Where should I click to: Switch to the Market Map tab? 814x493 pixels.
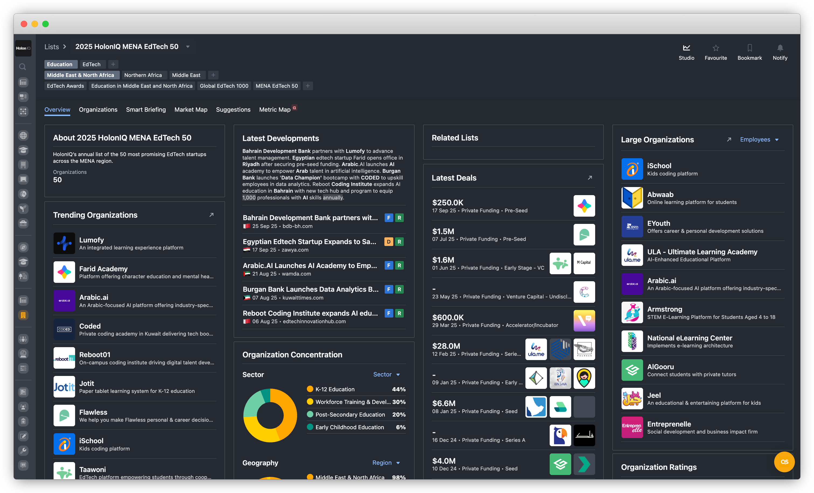191,110
